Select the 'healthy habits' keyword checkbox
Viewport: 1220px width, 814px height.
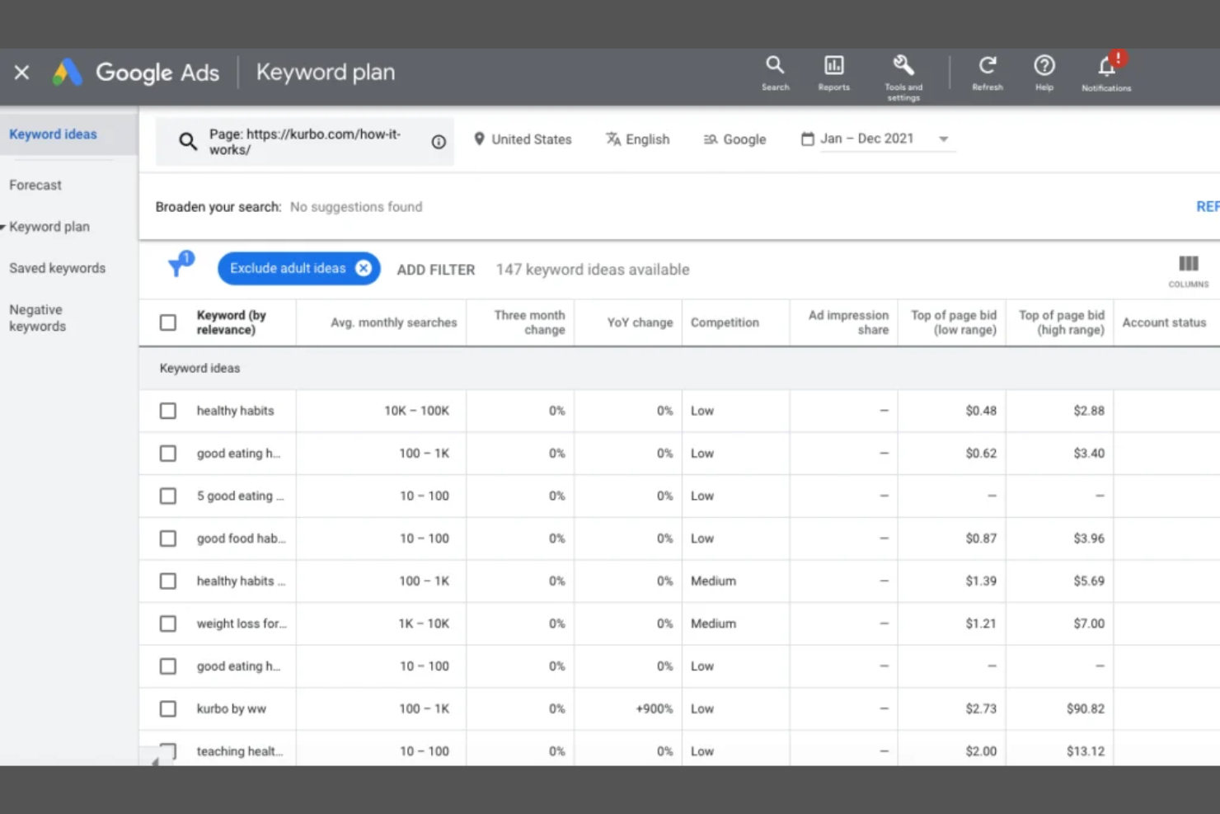[x=168, y=410]
